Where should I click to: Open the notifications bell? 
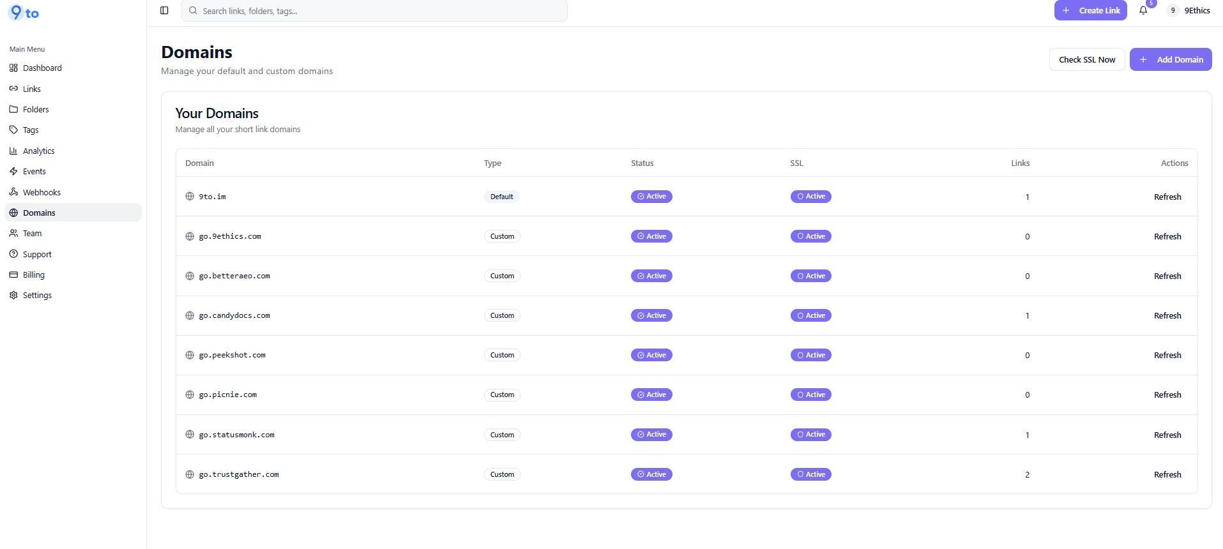[1143, 10]
